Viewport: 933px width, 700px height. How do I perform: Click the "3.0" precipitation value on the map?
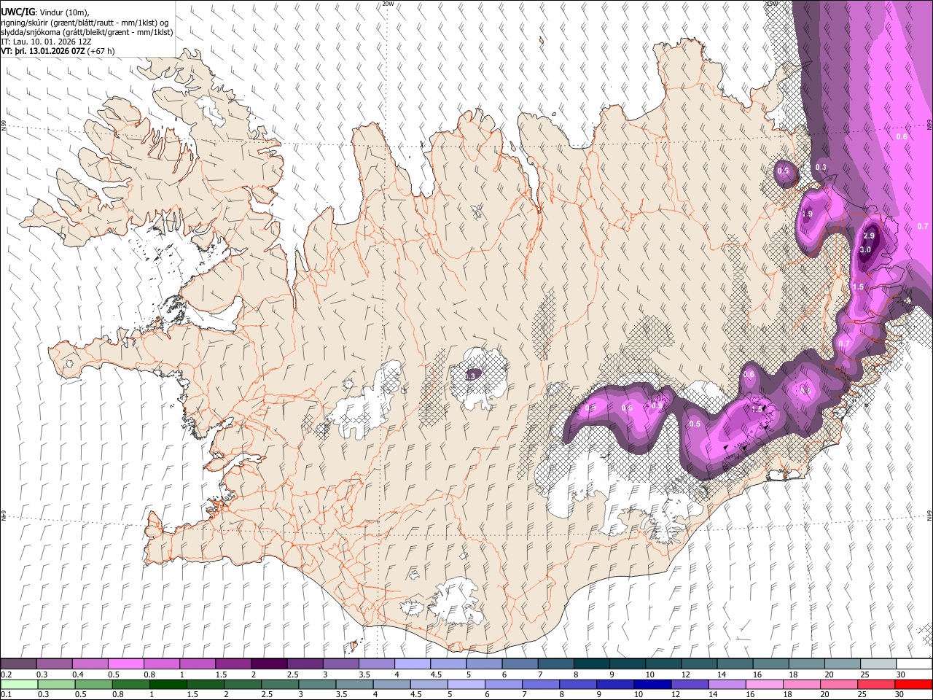(865, 249)
